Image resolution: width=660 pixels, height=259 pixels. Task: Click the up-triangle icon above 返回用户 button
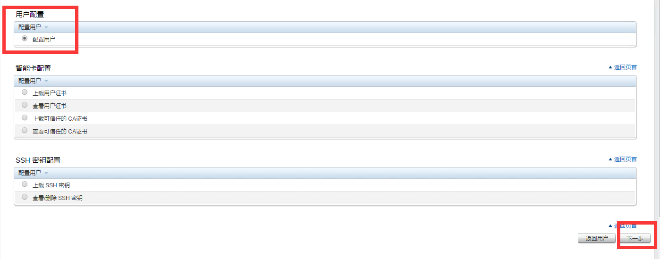pyautogui.click(x=610, y=226)
